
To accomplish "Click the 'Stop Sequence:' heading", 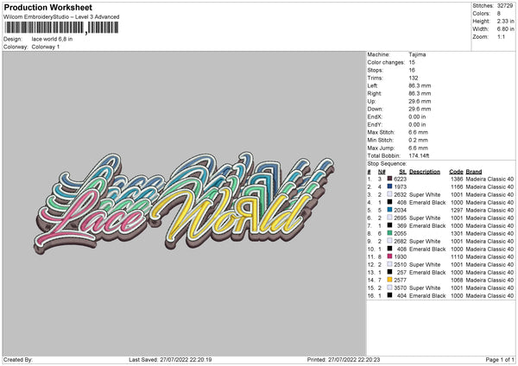I will point(387,163).
